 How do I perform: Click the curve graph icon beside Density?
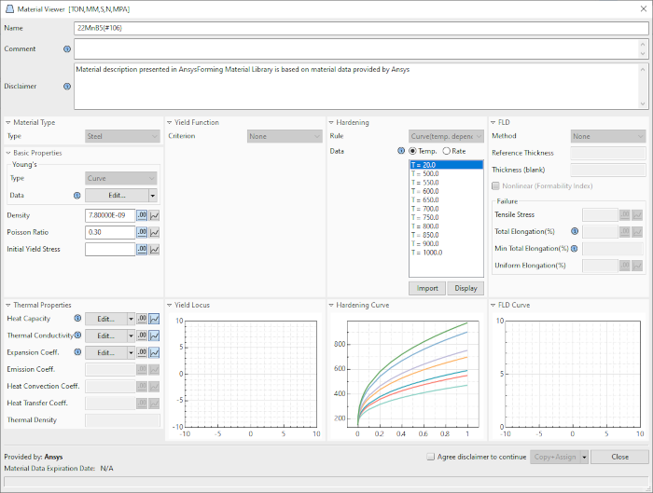point(155,215)
